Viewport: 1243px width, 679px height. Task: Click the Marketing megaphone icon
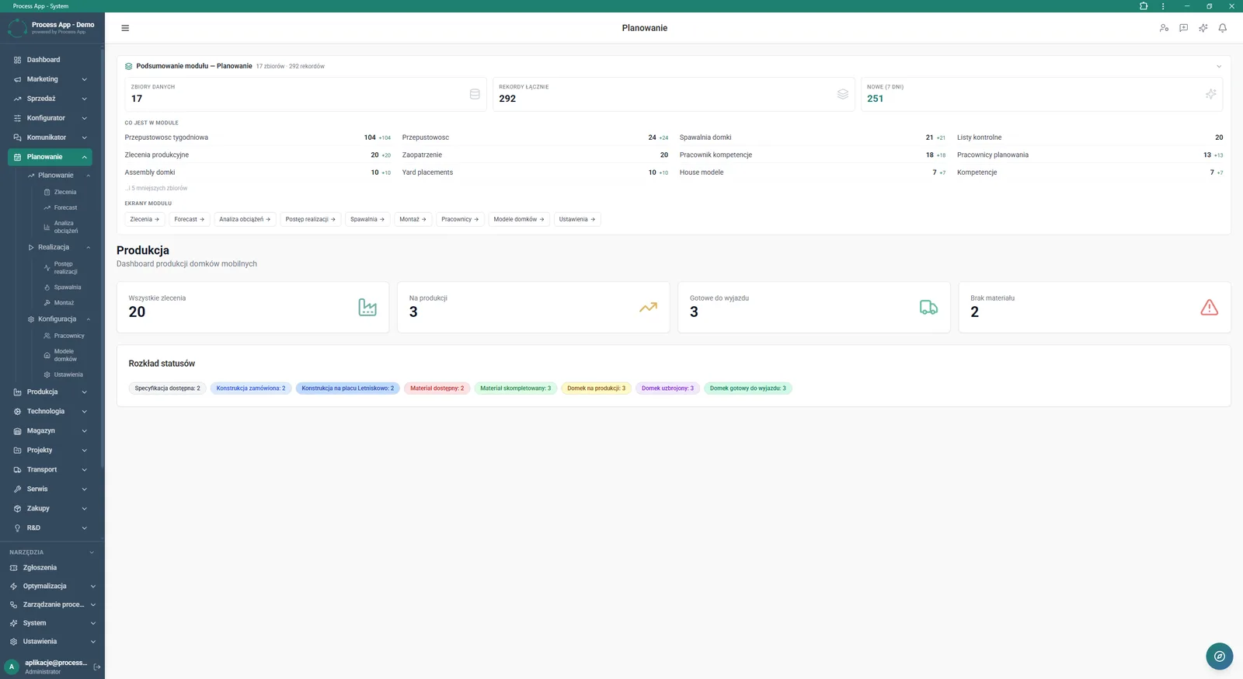click(x=17, y=79)
